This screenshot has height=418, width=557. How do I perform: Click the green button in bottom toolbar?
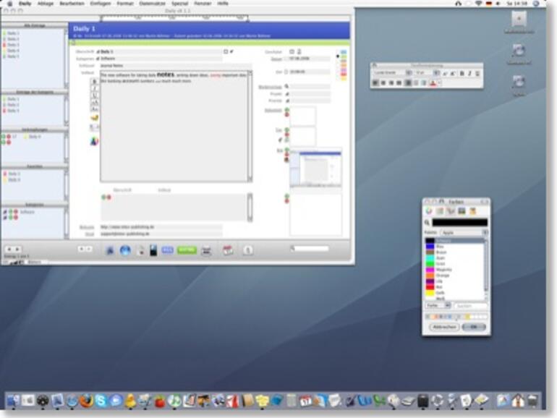(x=187, y=250)
